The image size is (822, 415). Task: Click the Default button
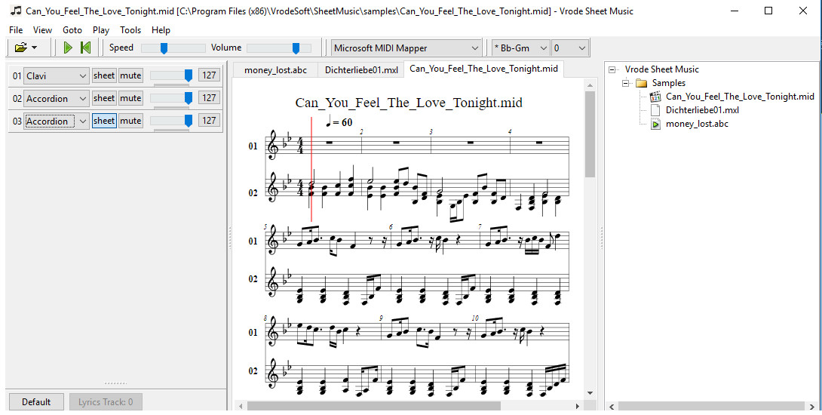point(36,402)
